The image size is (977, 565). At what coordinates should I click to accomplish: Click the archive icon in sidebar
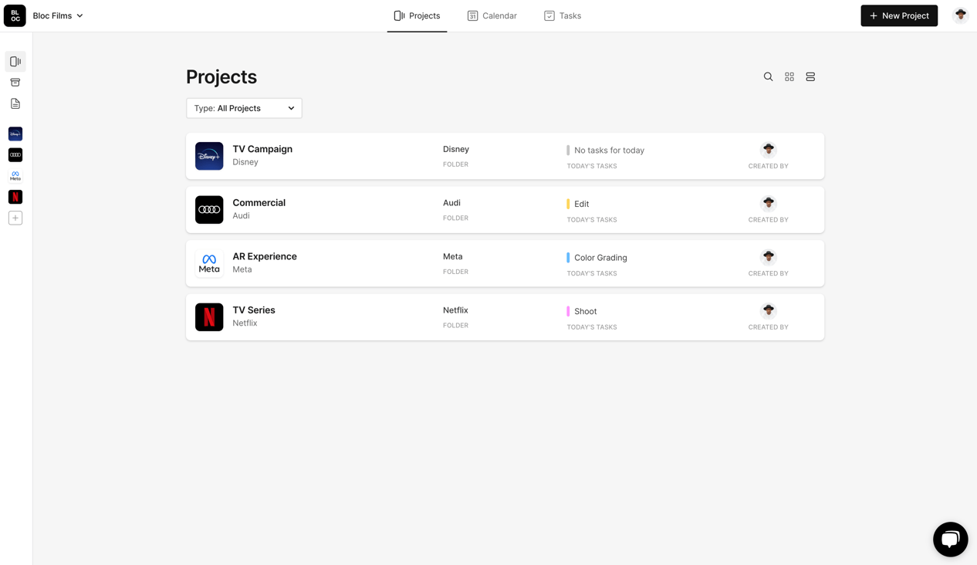pyautogui.click(x=15, y=83)
